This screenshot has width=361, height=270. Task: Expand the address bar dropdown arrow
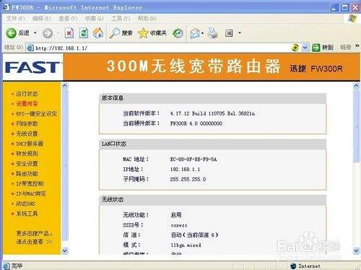pos(305,48)
